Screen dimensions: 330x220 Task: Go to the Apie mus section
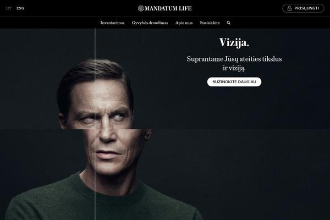[184, 23]
